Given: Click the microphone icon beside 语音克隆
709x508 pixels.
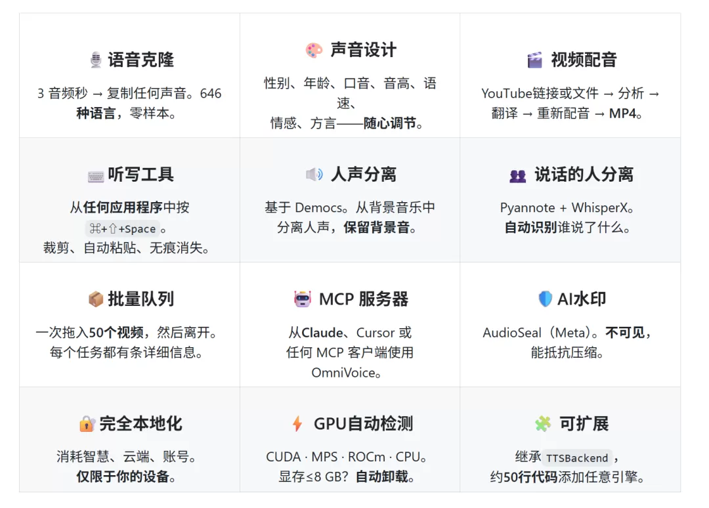Looking at the screenshot, I should coord(96,60).
